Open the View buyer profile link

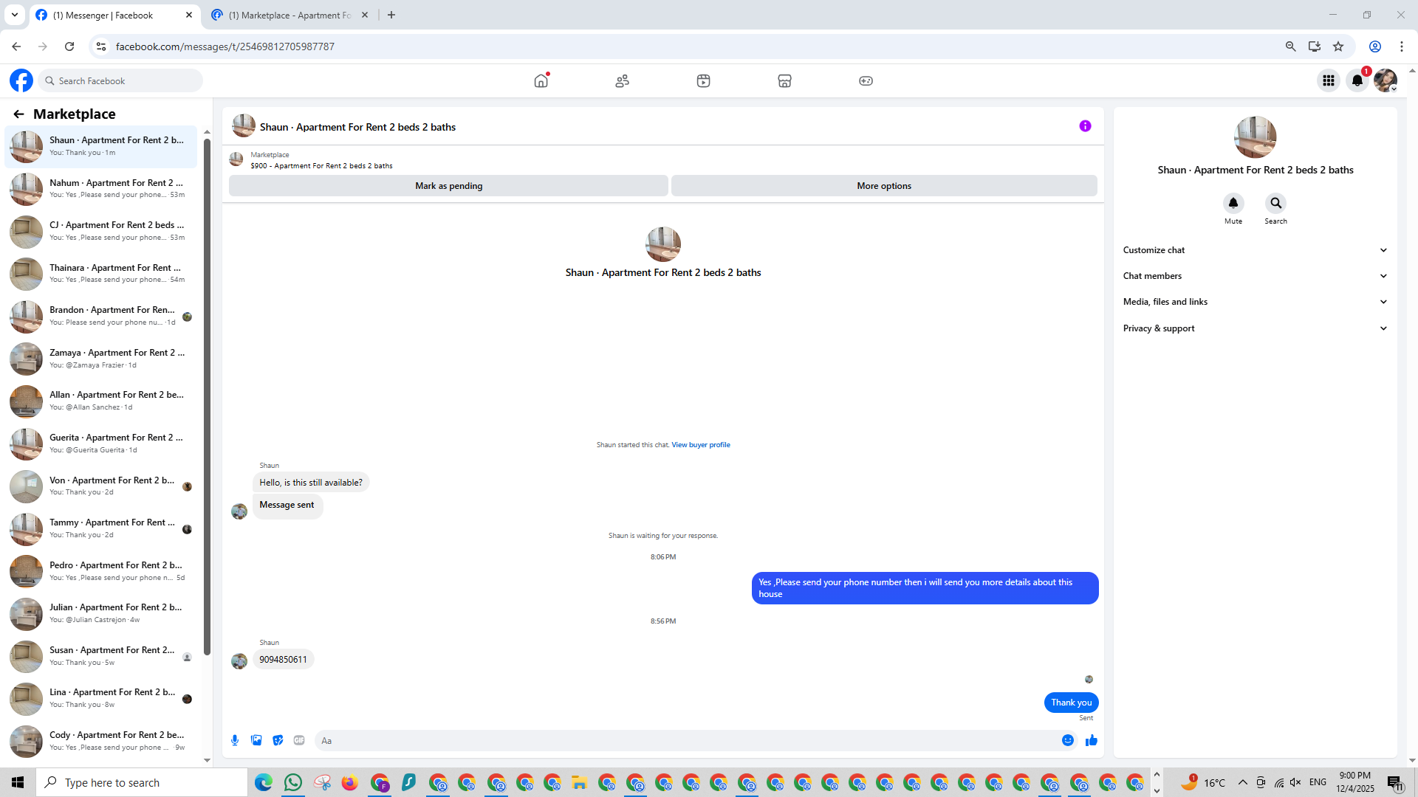(700, 445)
